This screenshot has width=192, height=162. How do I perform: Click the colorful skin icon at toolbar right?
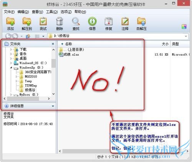[x=184, y=26]
